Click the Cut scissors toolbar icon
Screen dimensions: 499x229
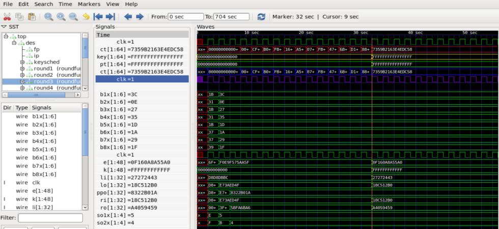click(x=7, y=16)
